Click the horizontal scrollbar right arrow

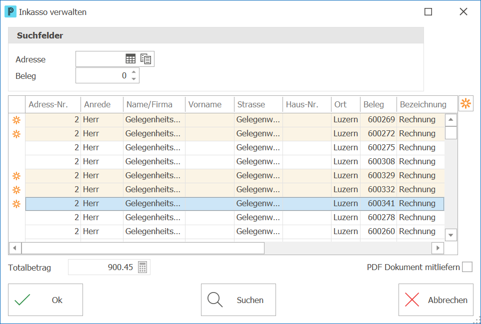point(437,248)
